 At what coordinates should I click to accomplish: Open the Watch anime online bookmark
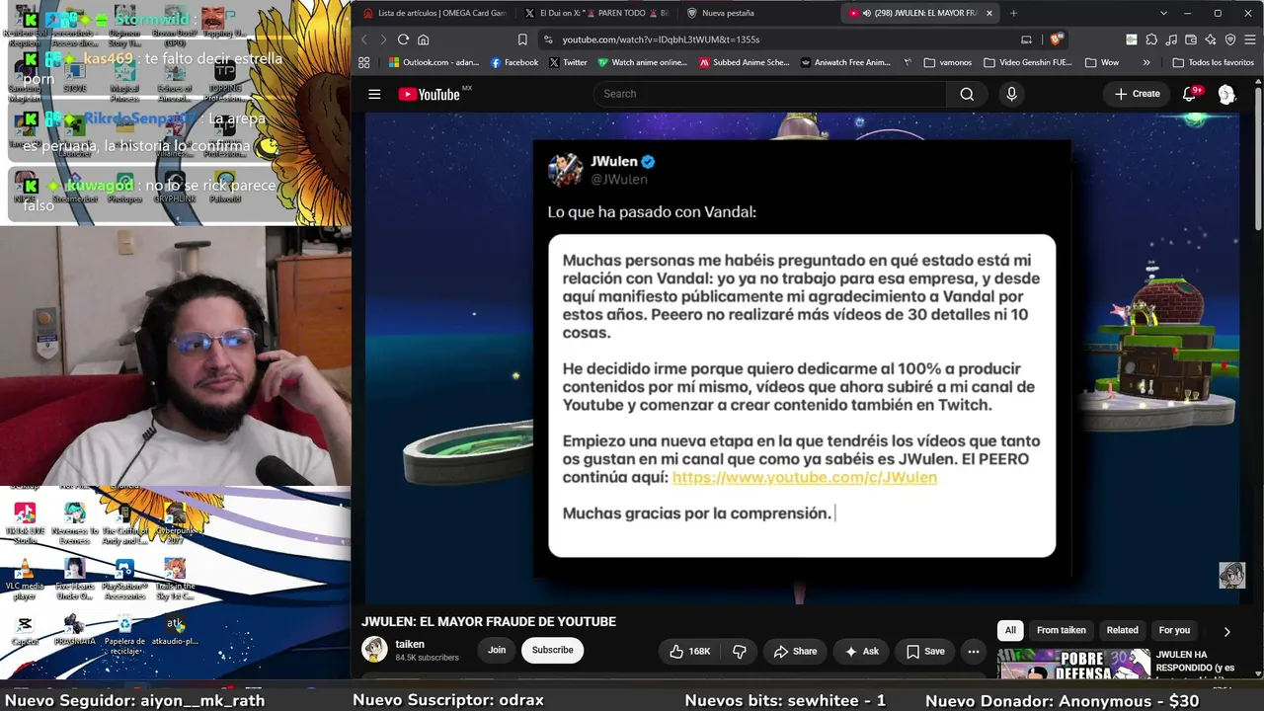642,62
